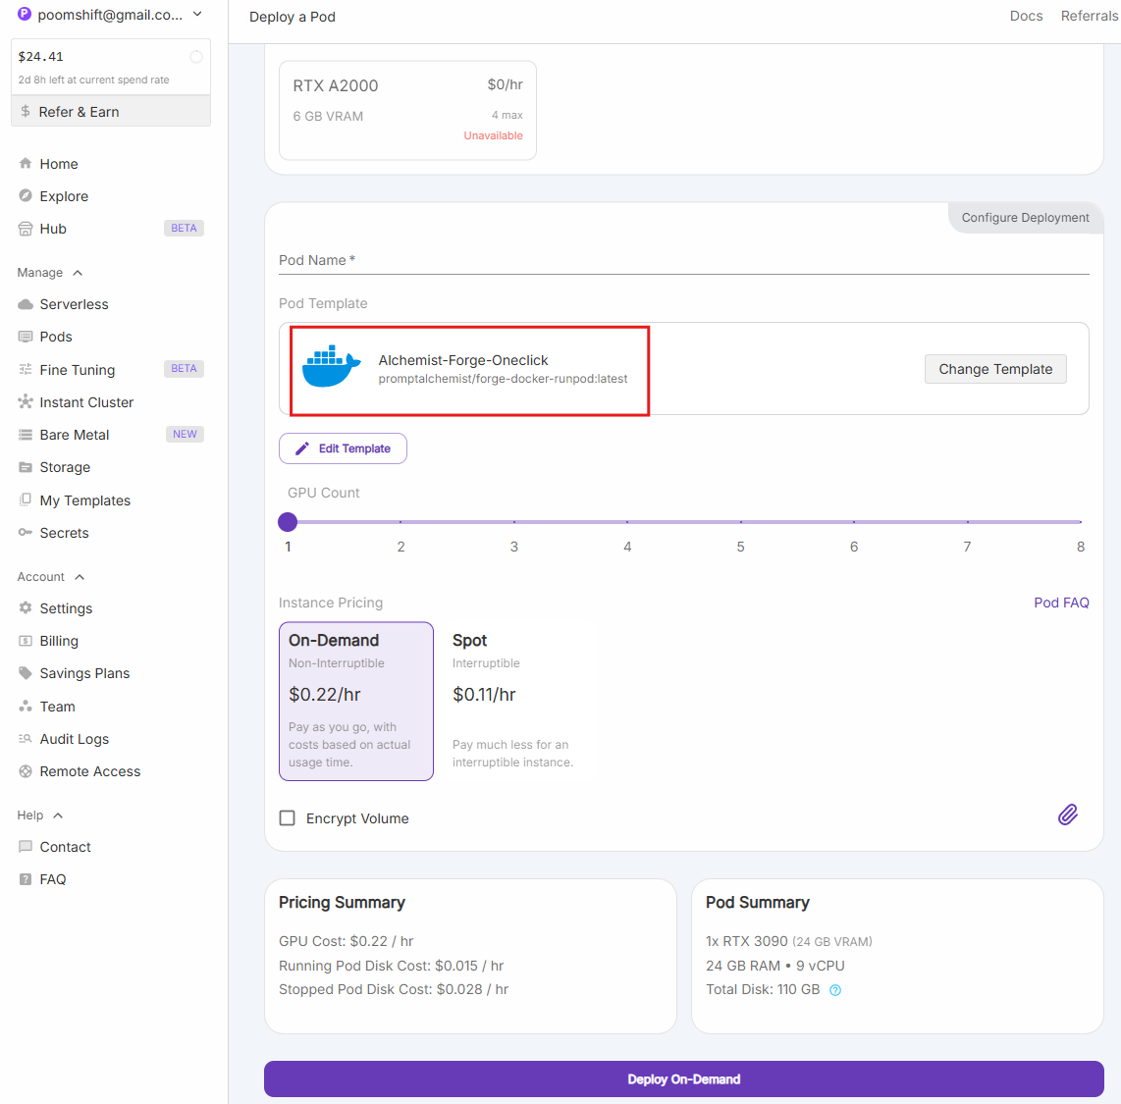1121x1104 pixels.
Task: Click the FAQ question mark icon
Action: click(x=26, y=879)
